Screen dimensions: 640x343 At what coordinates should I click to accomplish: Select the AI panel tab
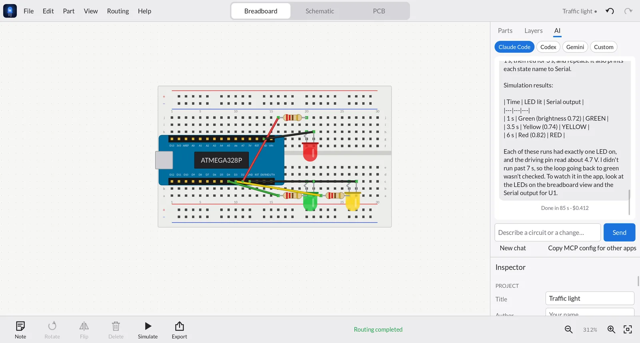557,31
